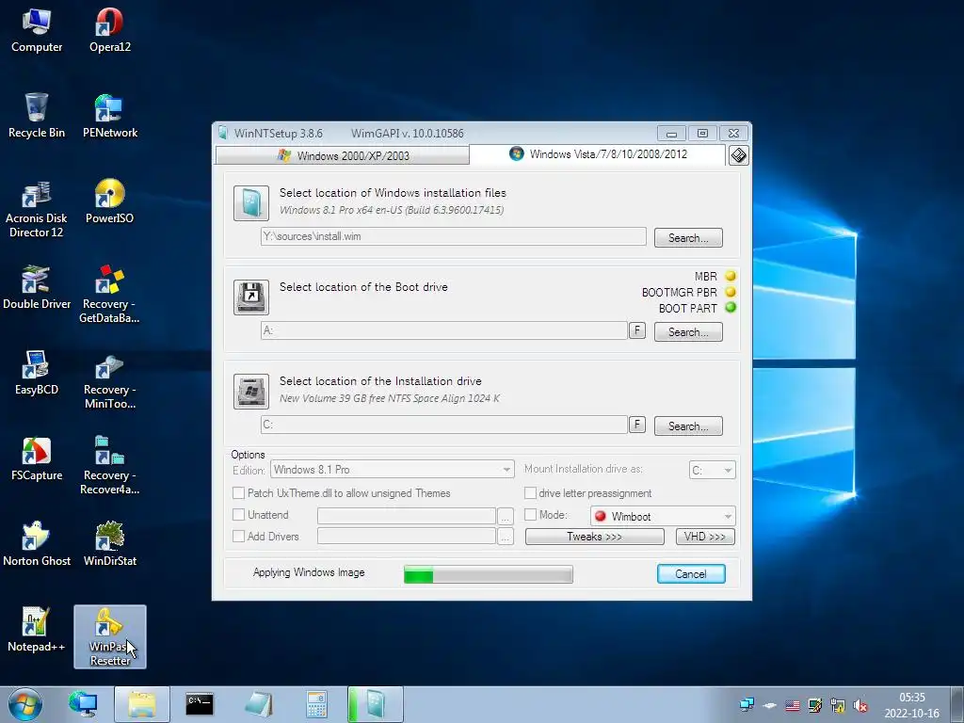
Task: Click the MBR yellow status indicator
Action: (731, 276)
